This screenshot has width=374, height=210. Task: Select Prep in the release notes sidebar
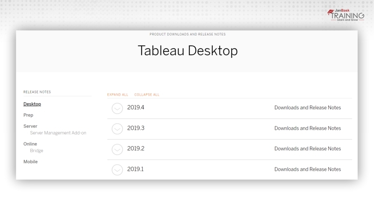28,115
